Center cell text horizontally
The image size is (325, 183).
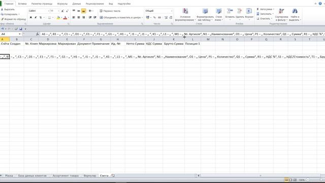(x=79, y=17)
